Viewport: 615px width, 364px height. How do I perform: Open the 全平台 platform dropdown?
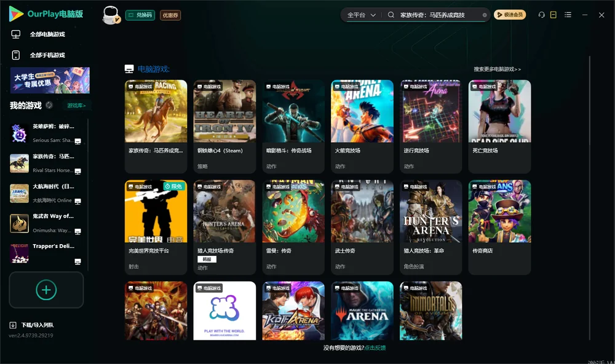click(x=361, y=15)
